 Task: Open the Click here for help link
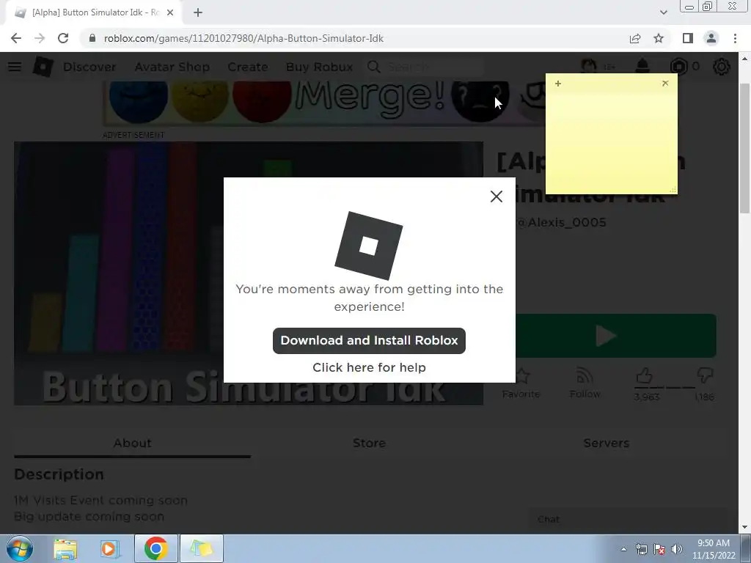[369, 367]
